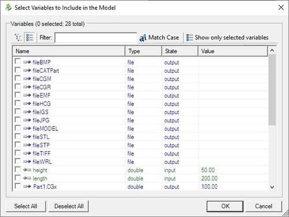Click the output arrow icon of fileWRL

(27, 162)
